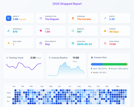Select the orange Persona user icon
The width and height of the screenshot is (134, 107).
73,18
